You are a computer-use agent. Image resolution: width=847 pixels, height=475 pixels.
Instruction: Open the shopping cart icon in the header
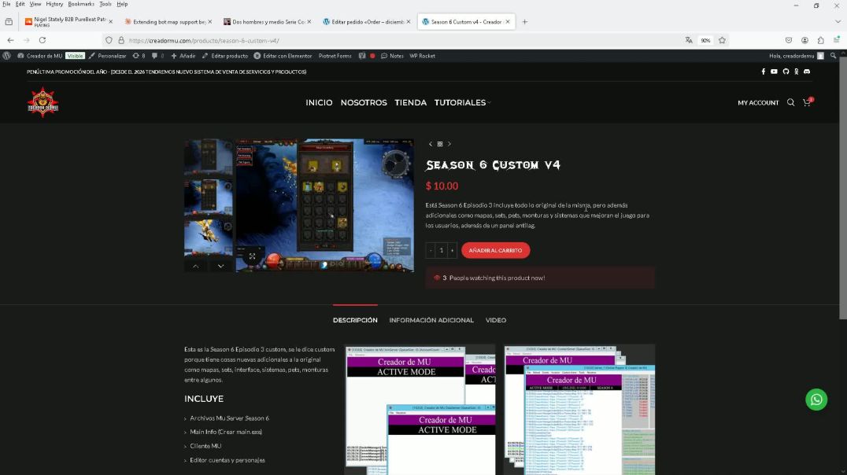point(807,102)
